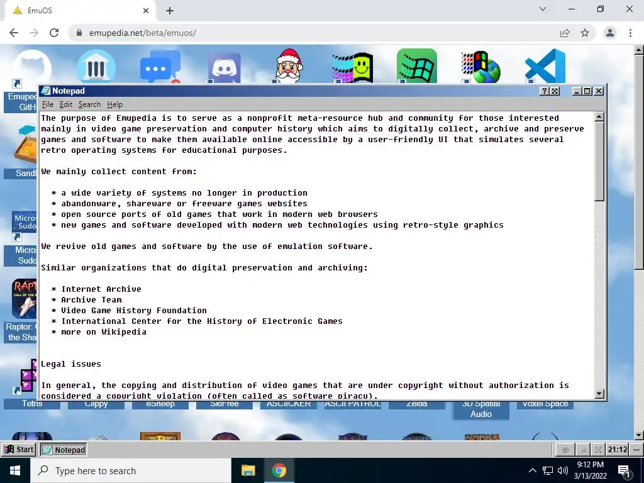
Task: Click the Notepad vertical scrollbar thumb
Action: coord(599,162)
